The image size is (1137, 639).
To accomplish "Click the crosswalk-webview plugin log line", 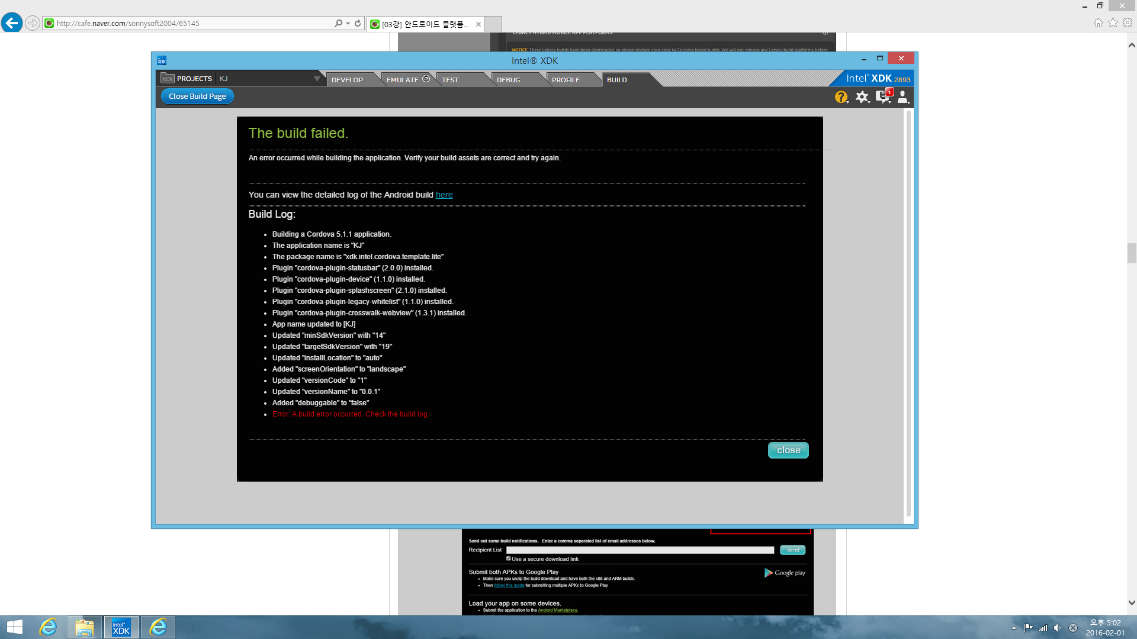I will [x=369, y=313].
